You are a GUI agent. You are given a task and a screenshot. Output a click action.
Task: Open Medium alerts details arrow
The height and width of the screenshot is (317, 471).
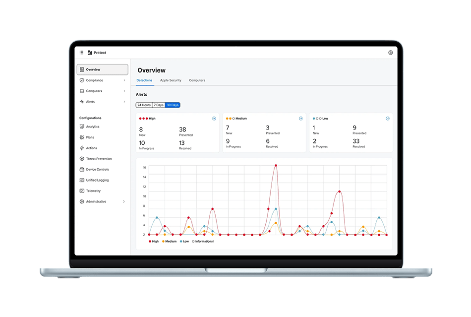300,119
